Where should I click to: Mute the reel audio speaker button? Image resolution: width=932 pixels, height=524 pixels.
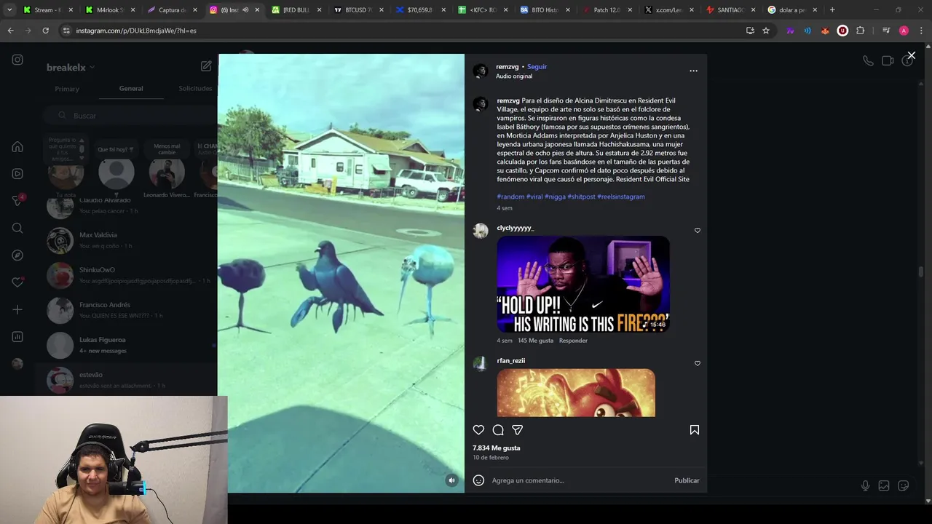(452, 480)
